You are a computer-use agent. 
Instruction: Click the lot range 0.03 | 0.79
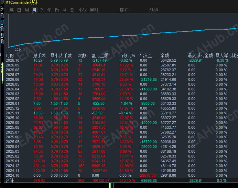(59, 84)
